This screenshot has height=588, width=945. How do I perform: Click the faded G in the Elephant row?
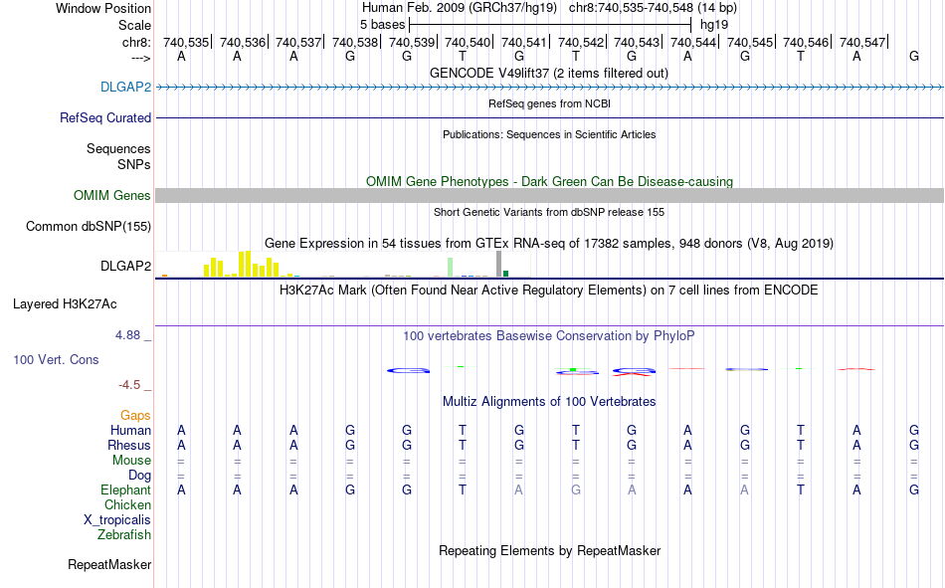click(576, 490)
